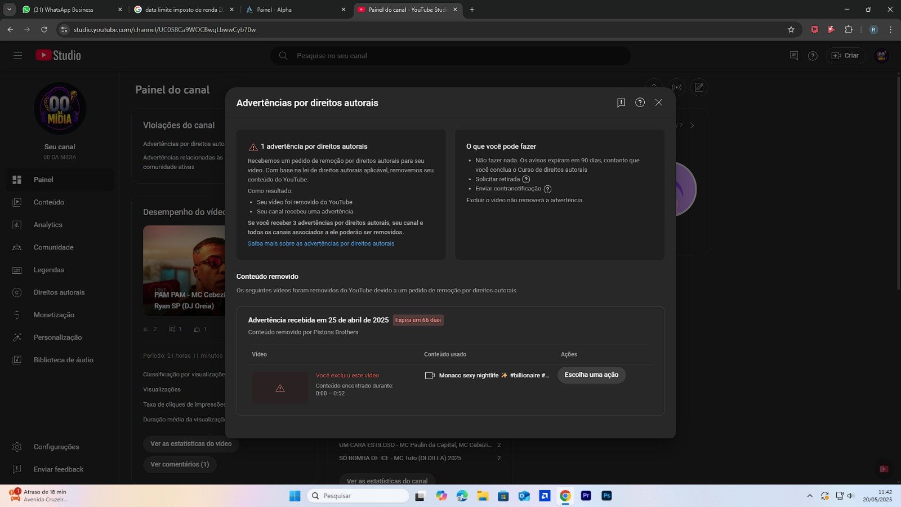Click the removed video warning thumbnail
901x507 pixels.
click(280, 388)
